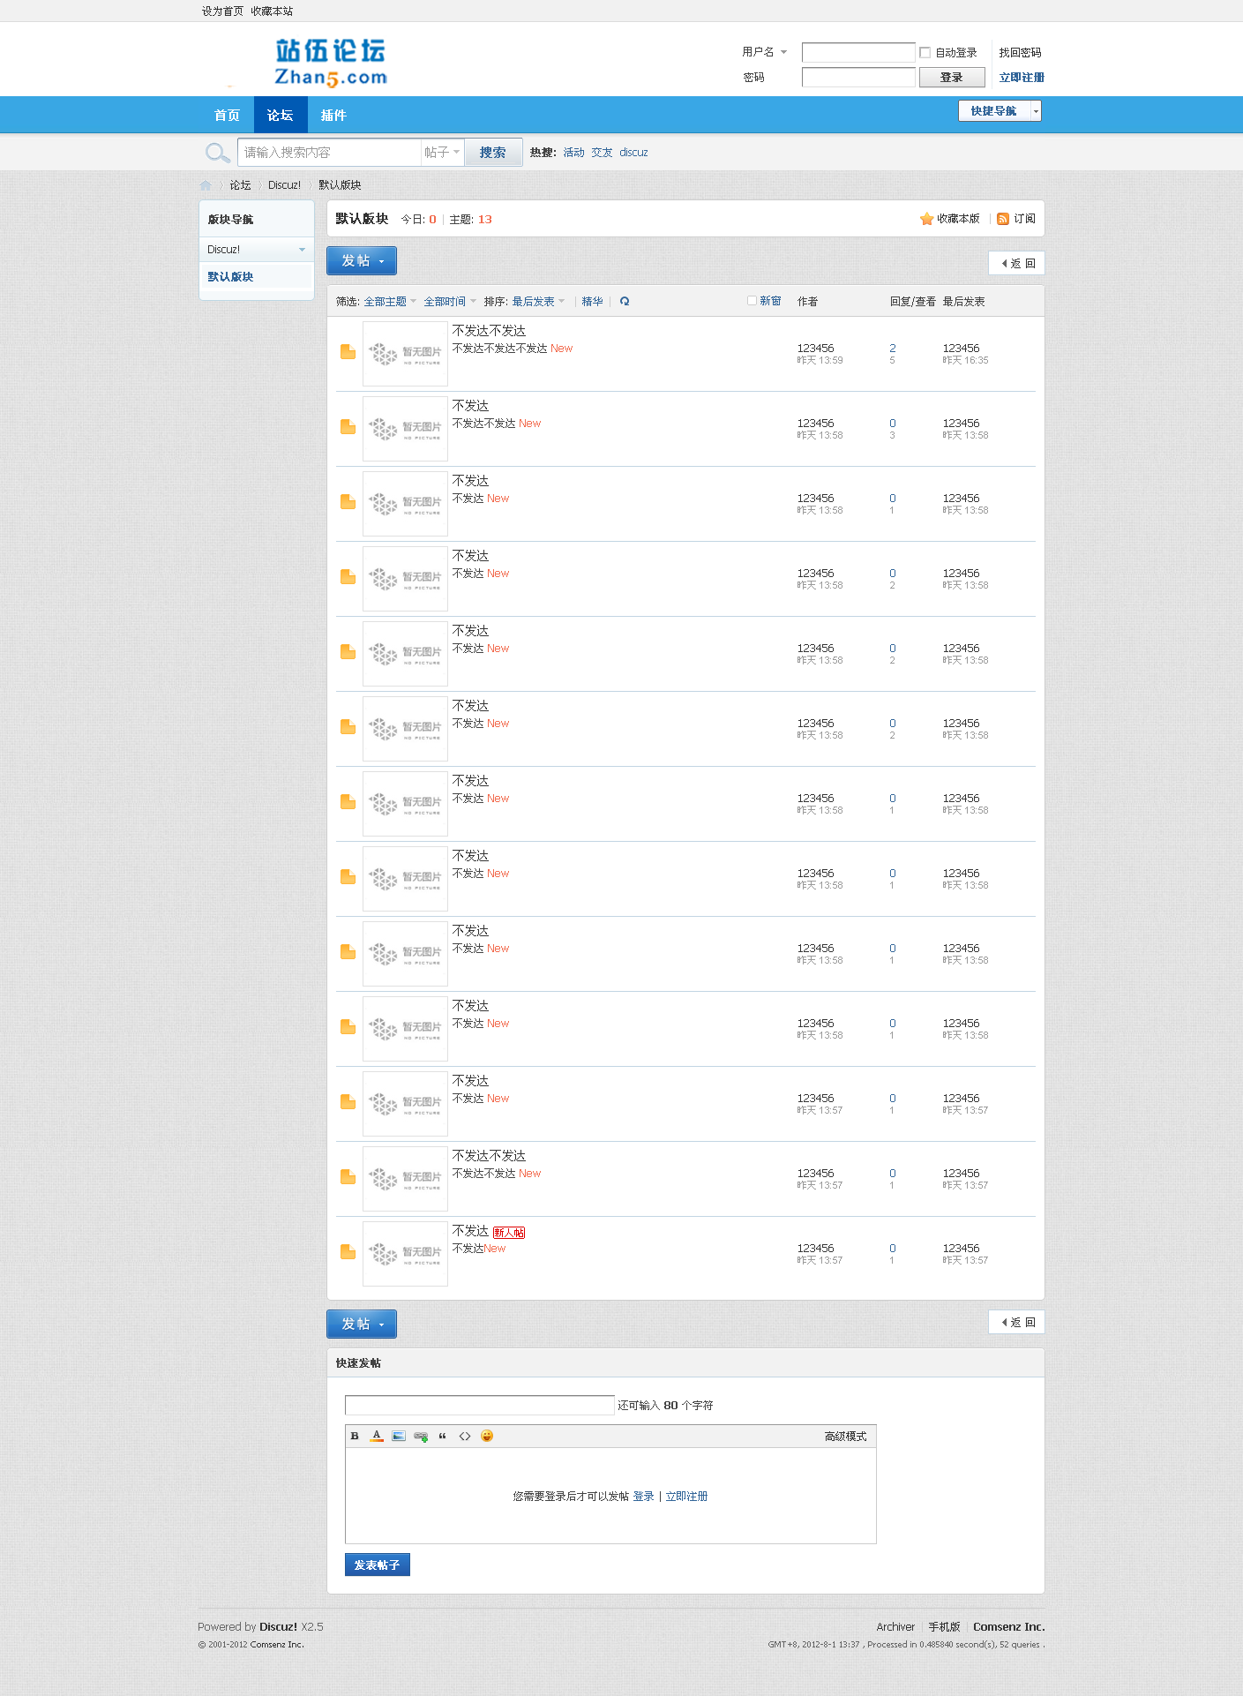Image resolution: width=1243 pixels, height=1696 pixels.
Task: Click 高级模式 in editor toolbar
Action: point(845,1437)
